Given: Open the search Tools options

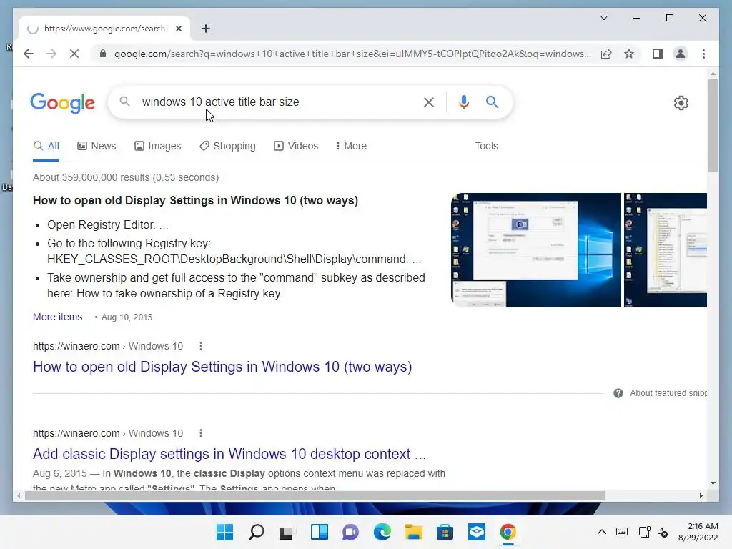Looking at the screenshot, I should 486,146.
